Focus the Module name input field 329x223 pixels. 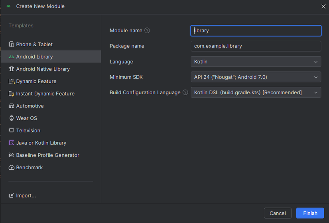(256, 31)
